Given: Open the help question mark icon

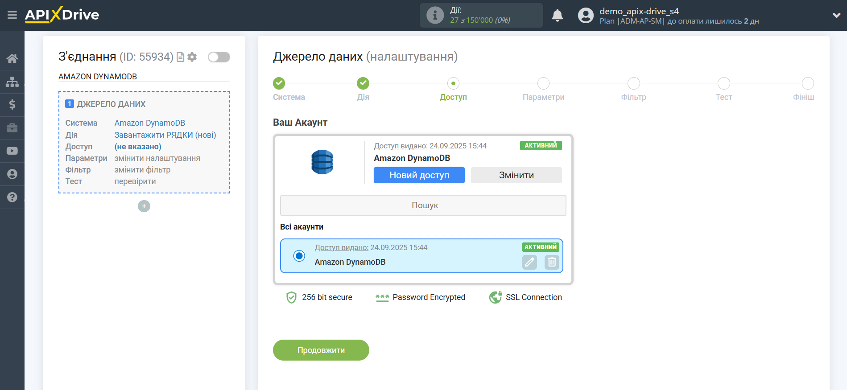Looking at the screenshot, I should point(12,197).
